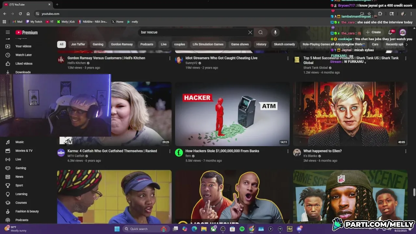
Task: Select the Game shows filter chip
Action: tap(240, 44)
